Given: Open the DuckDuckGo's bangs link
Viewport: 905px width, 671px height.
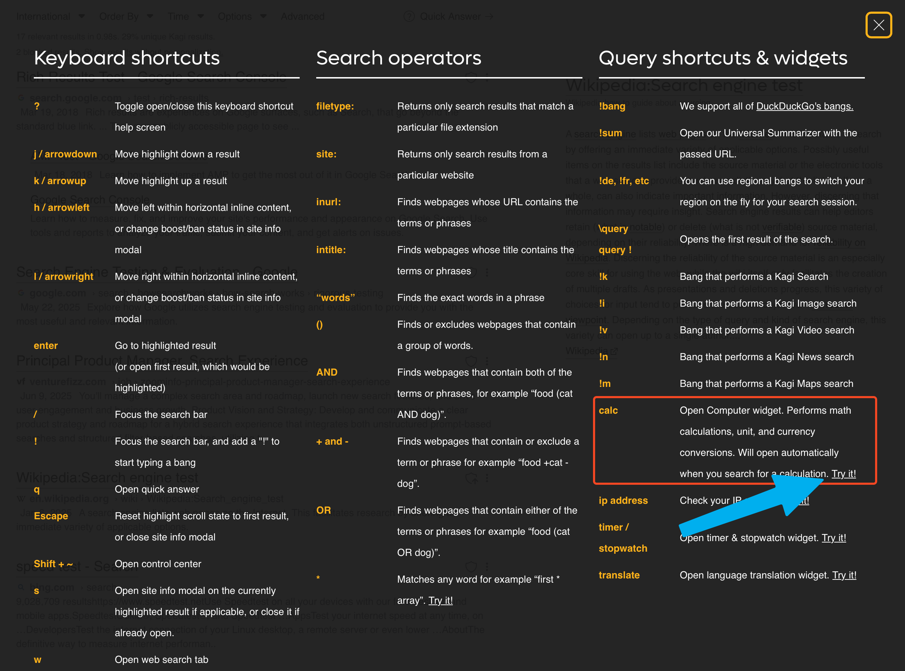Looking at the screenshot, I should [x=804, y=106].
